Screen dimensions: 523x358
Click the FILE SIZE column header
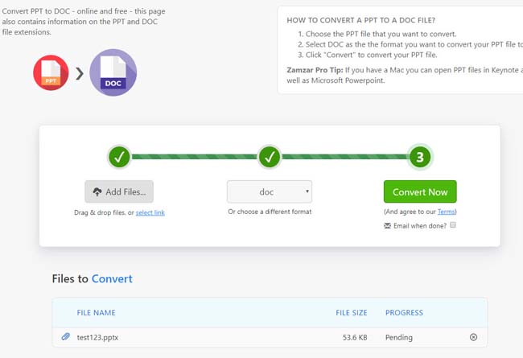(352, 312)
